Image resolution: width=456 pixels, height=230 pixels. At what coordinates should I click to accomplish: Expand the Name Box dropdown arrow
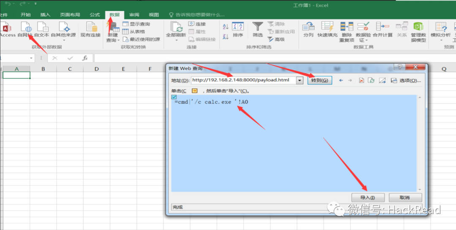click(x=31, y=58)
